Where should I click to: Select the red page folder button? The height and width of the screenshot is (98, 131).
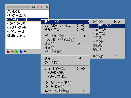[x=8, y=52]
